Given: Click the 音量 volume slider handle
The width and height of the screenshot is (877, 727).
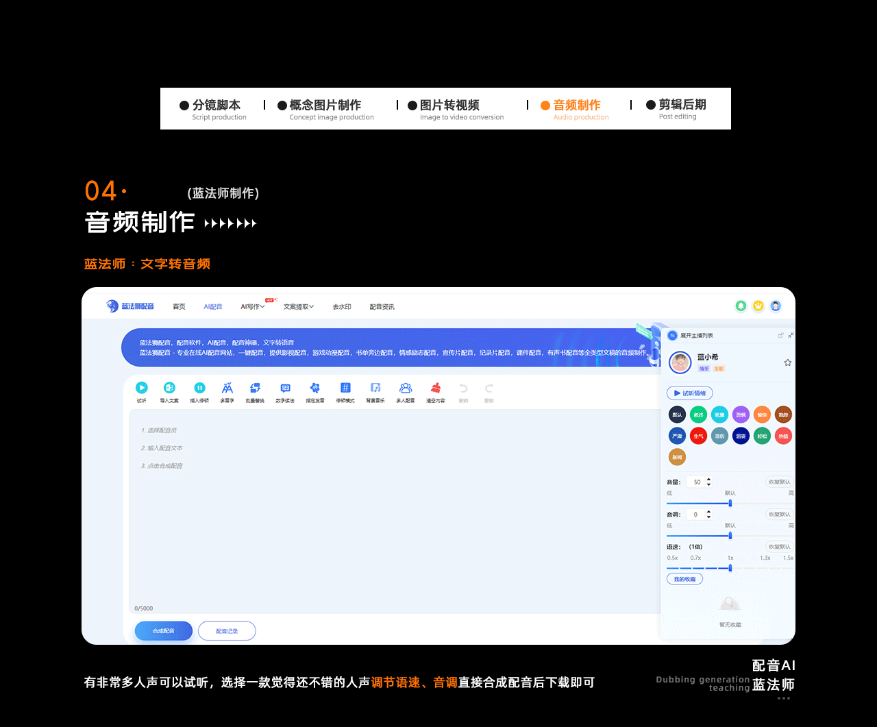Looking at the screenshot, I should click(x=730, y=503).
